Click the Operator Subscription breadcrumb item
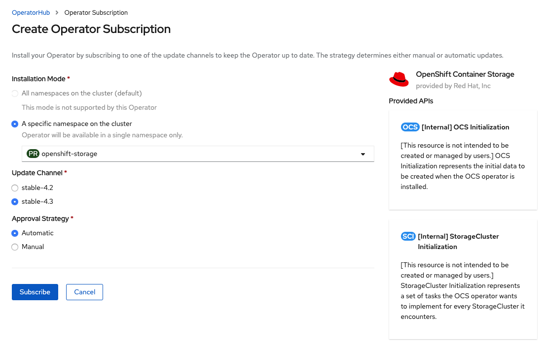 96,13
